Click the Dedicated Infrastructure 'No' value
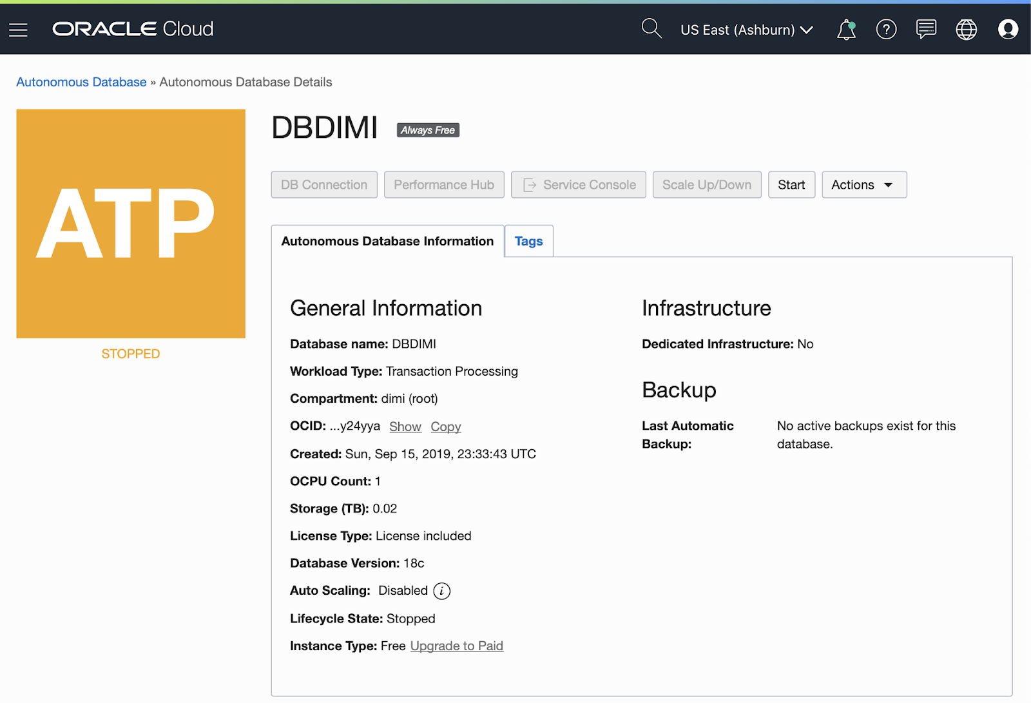 coord(805,344)
